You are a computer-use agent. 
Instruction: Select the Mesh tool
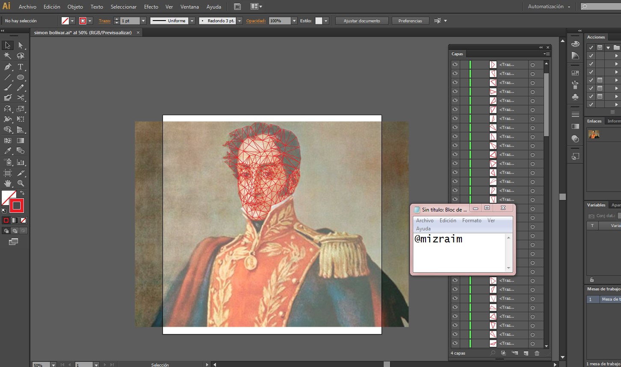tap(8, 140)
